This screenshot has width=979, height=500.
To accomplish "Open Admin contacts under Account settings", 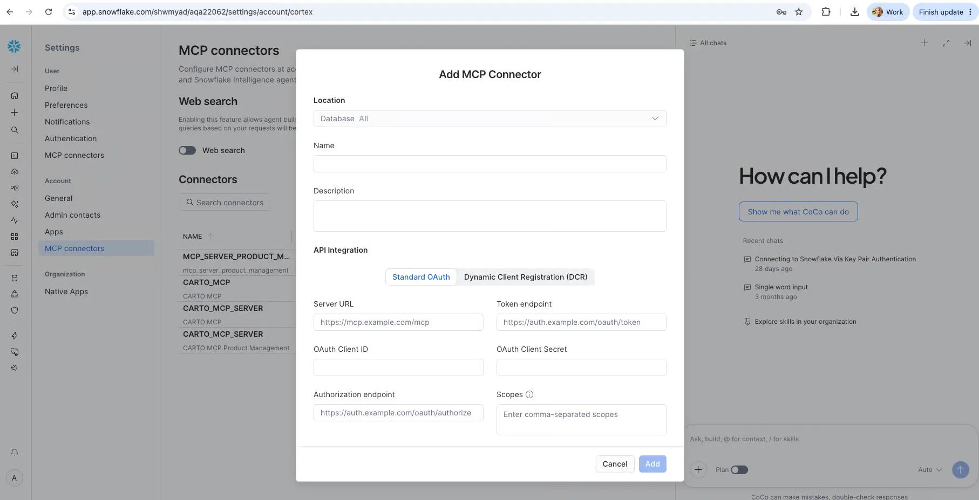I will (x=72, y=215).
